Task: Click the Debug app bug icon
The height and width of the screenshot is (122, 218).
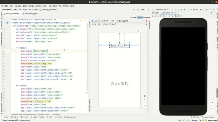Action: point(185,9)
